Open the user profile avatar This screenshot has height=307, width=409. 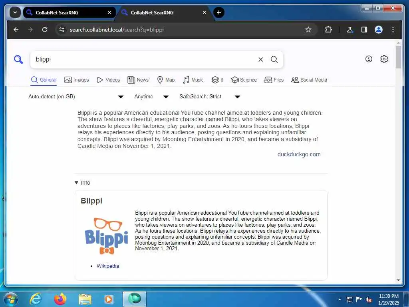[379, 30]
